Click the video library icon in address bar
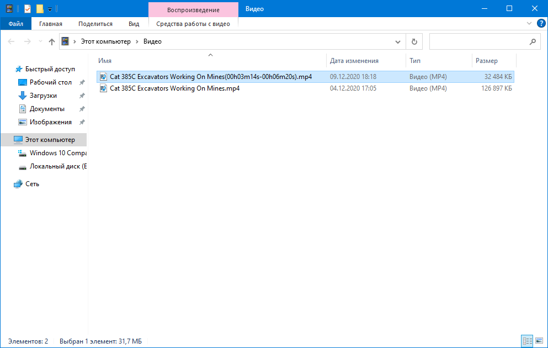The image size is (548, 348). coord(65,41)
